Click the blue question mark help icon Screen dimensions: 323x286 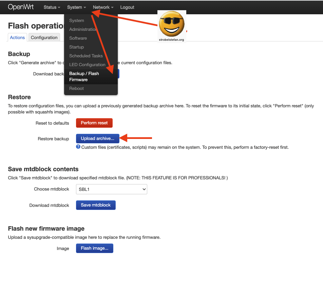click(78, 147)
